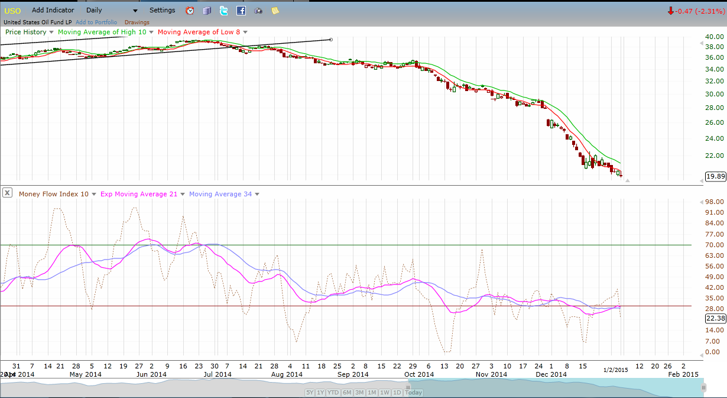Open the Drawings link
727x398 pixels.
137,22
